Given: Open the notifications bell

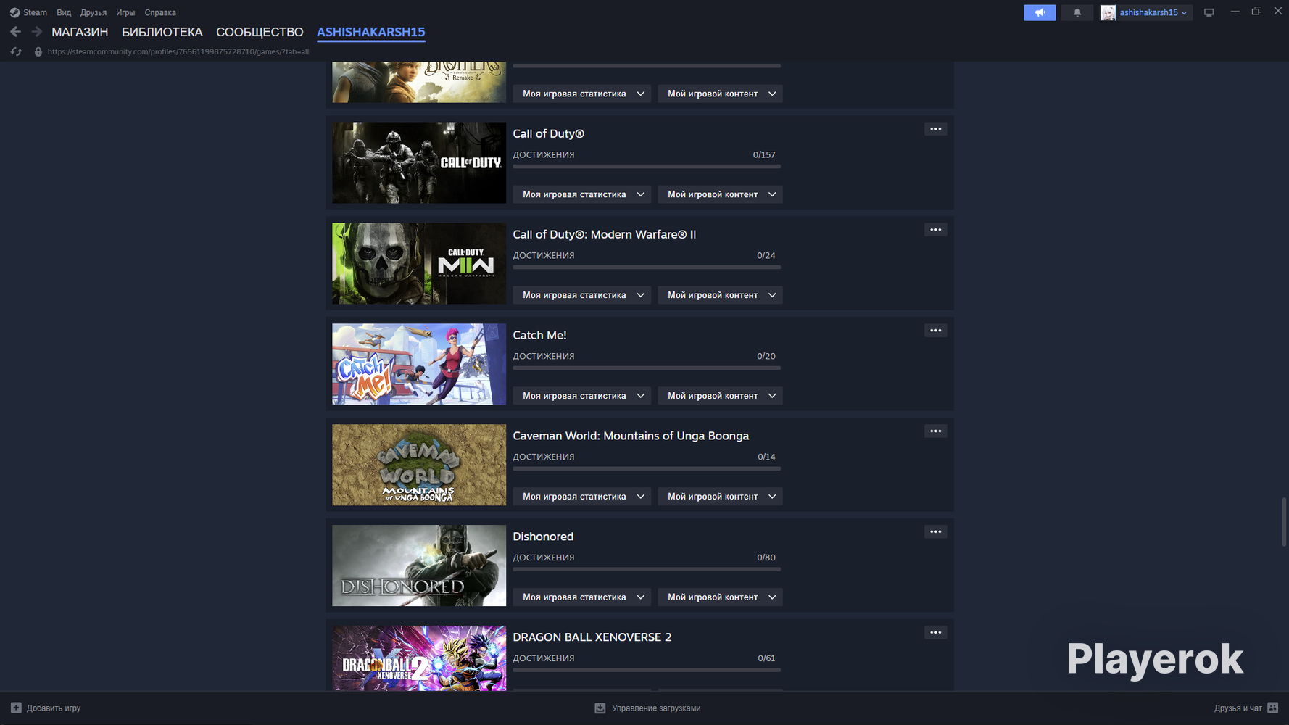Looking at the screenshot, I should click(x=1077, y=12).
